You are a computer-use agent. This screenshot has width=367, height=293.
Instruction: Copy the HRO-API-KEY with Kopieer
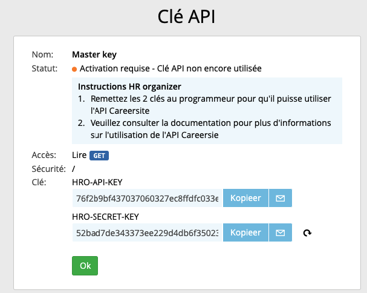[x=245, y=198]
